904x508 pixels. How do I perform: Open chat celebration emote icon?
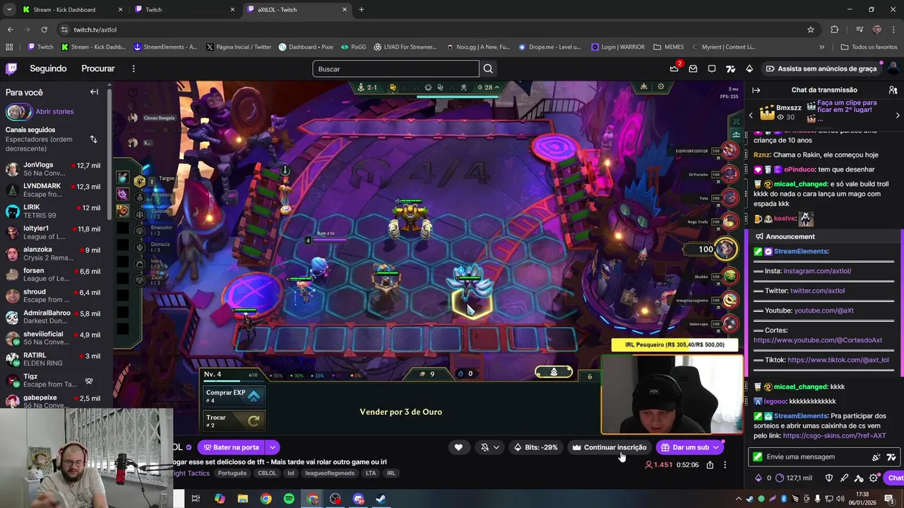tap(876, 456)
